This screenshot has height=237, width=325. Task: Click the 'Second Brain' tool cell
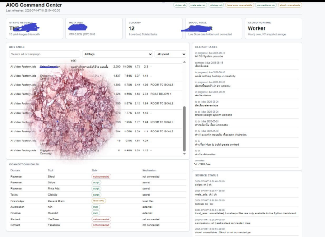(56, 201)
